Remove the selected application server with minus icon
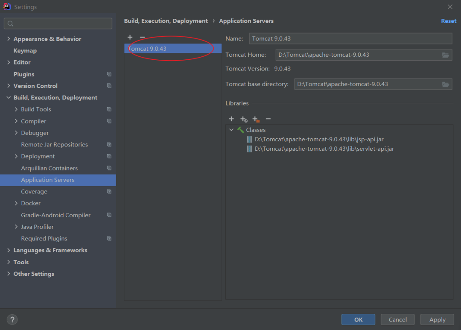The image size is (461, 330). point(142,37)
